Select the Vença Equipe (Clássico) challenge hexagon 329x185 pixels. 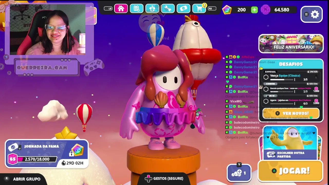pyautogui.click(x=266, y=77)
